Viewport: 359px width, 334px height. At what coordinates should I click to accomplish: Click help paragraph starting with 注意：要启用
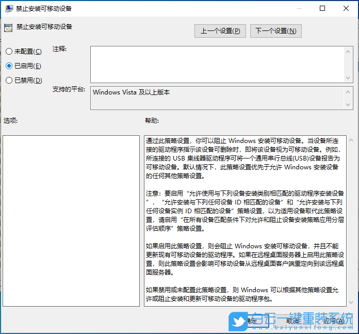[245, 211]
